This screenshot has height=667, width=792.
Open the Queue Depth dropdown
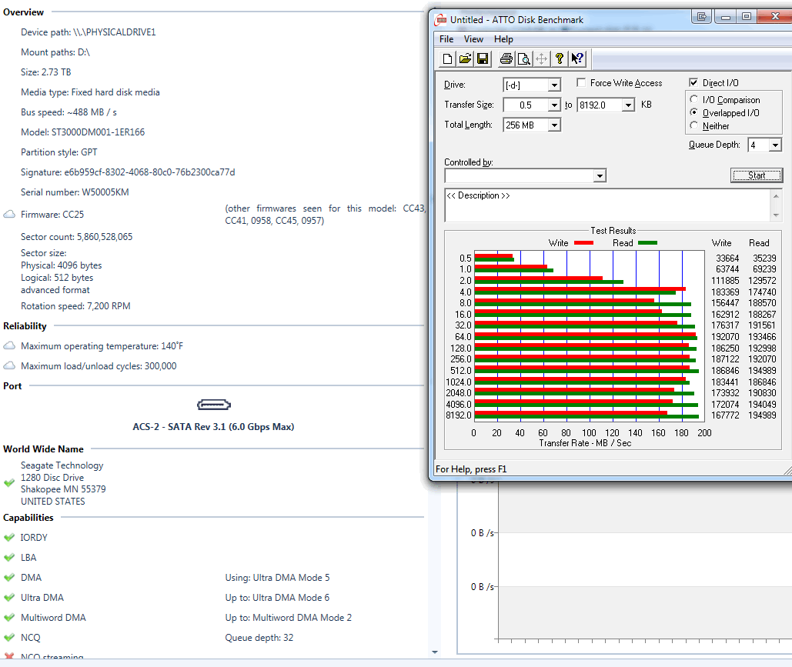click(x=774, y=145)
